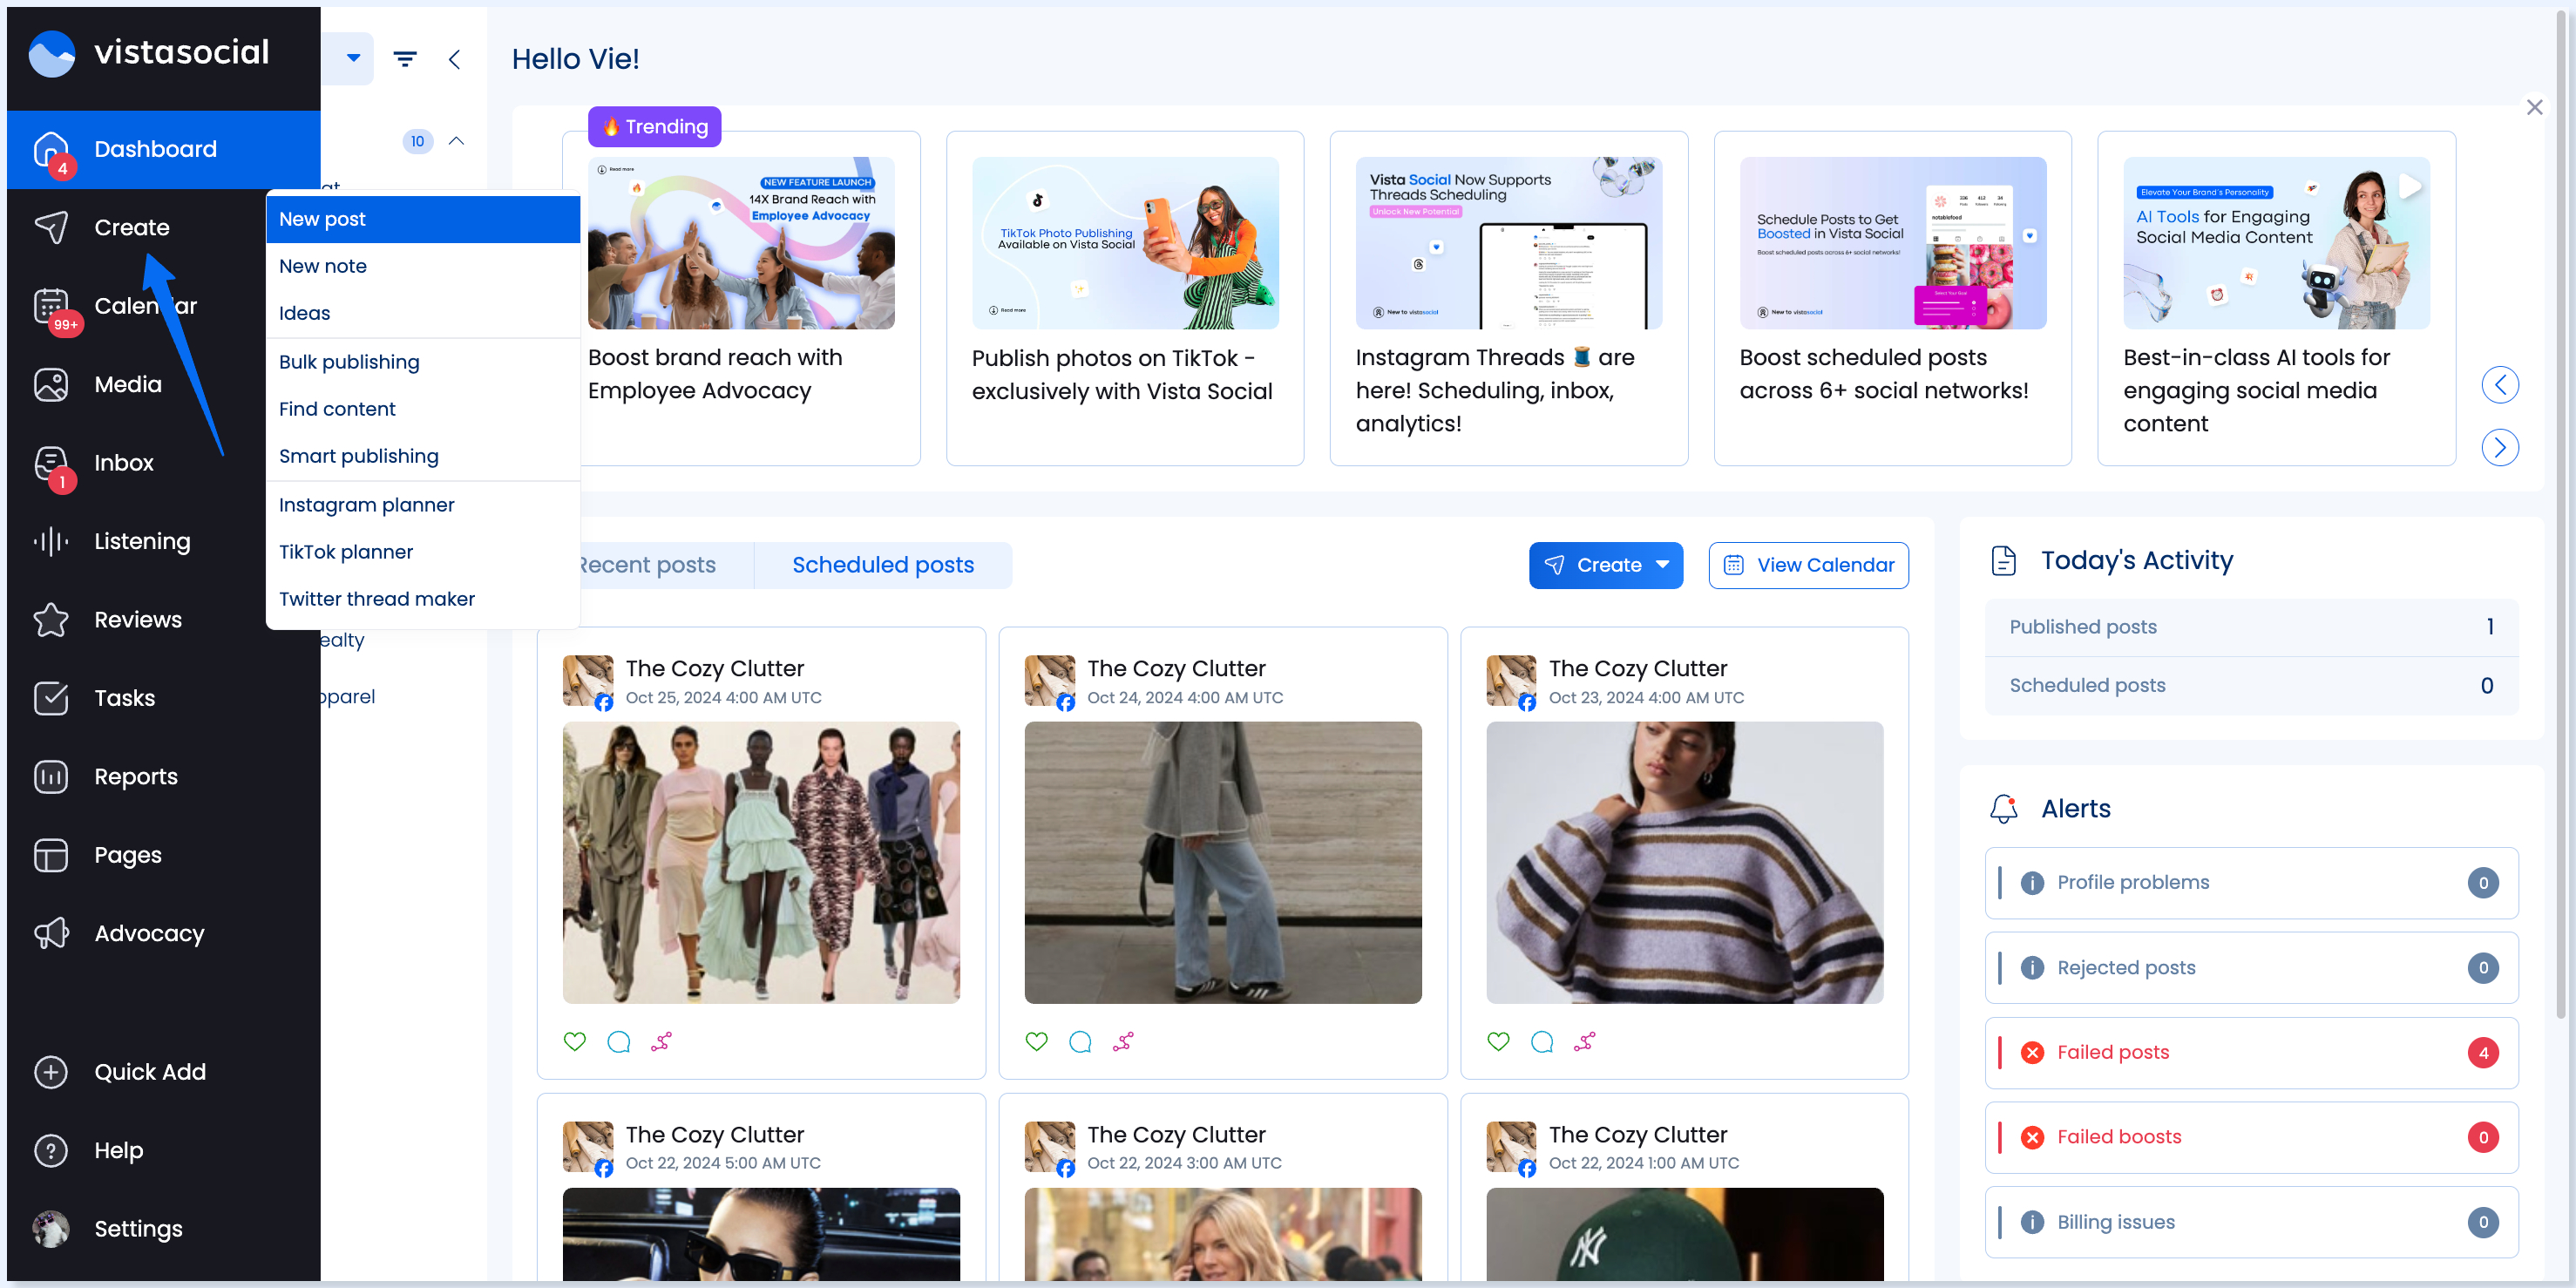Like the Oct 25 Cozy Clutter post
2576x1288 pixels.
click(575, 1041)
